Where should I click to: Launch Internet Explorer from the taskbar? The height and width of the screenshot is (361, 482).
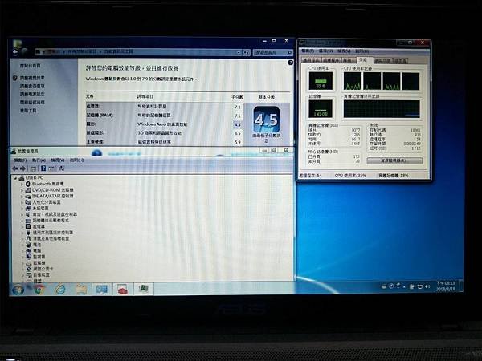click(60, 289)
